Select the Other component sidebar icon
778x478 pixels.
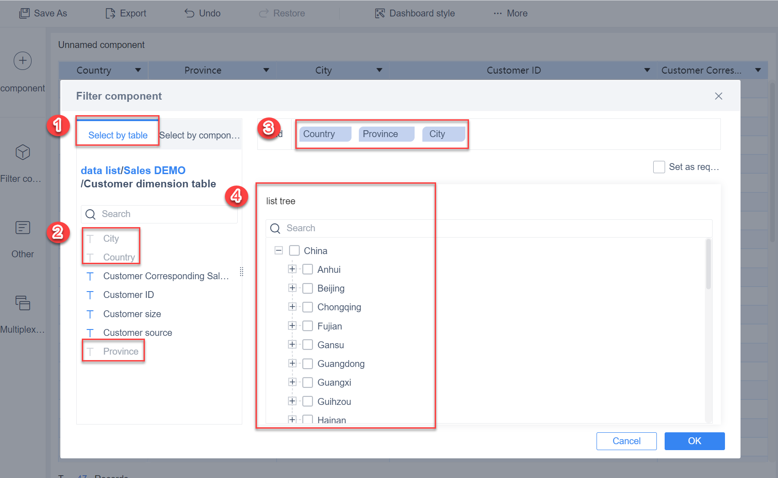[x=22, y=228]
